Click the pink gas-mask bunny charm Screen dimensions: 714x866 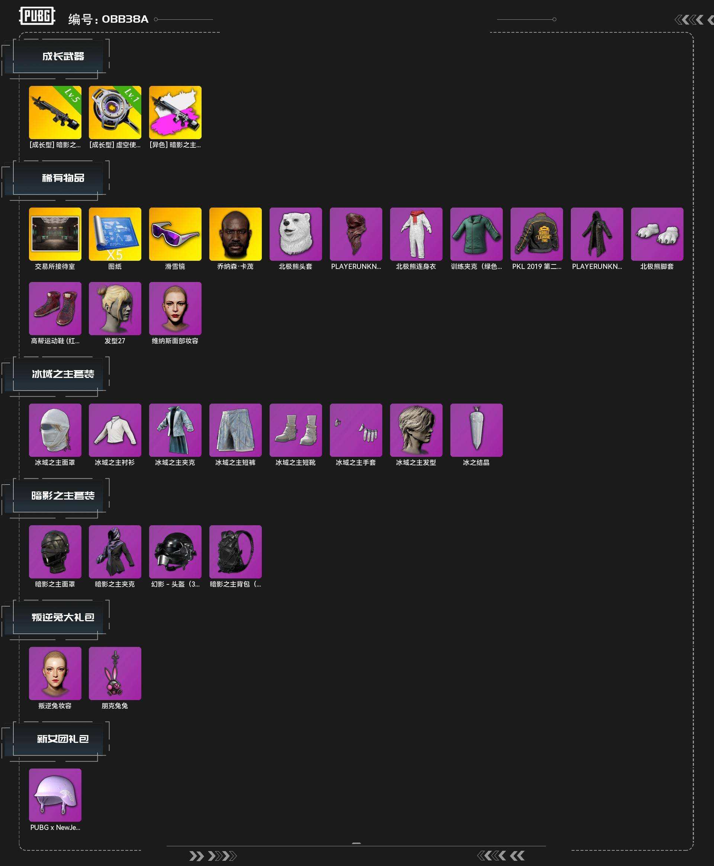tap(115, 673)
